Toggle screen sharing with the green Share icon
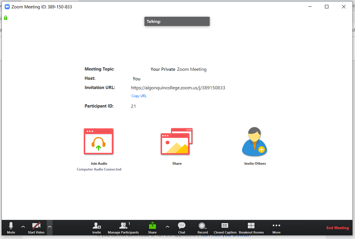The width and height of the screenshot is (355, 239). (x=152, y=227)
